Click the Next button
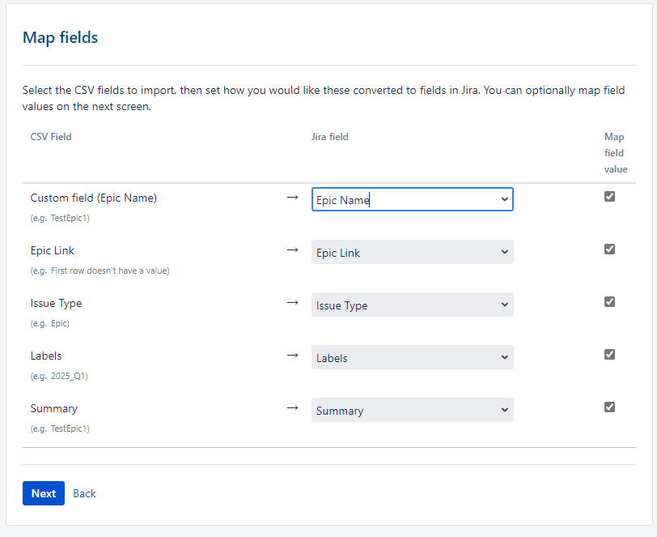657x537 pixels. point(44,493)
